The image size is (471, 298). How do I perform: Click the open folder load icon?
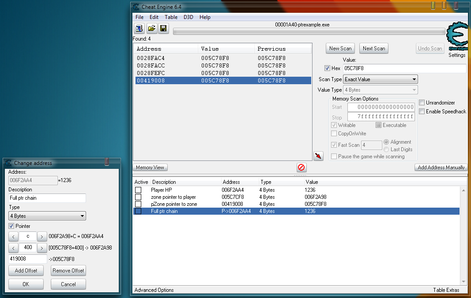coord(151,29)
